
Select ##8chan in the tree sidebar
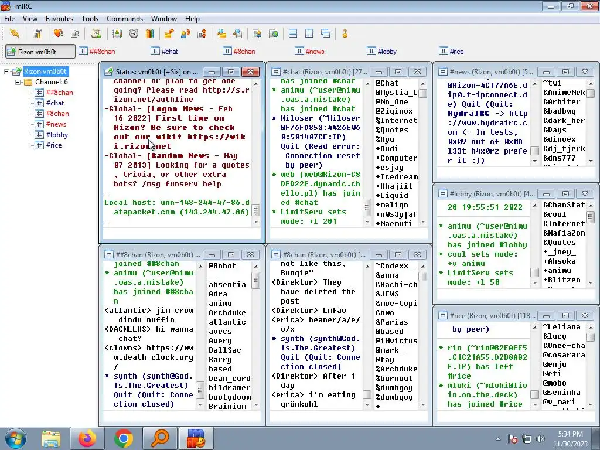(59, 93)
